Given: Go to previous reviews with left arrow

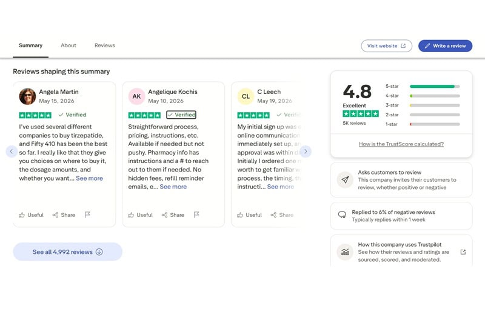Looking at the screenshot, I should pos(12,152).
